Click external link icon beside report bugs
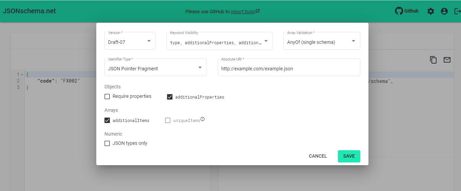 coord(258,11)
